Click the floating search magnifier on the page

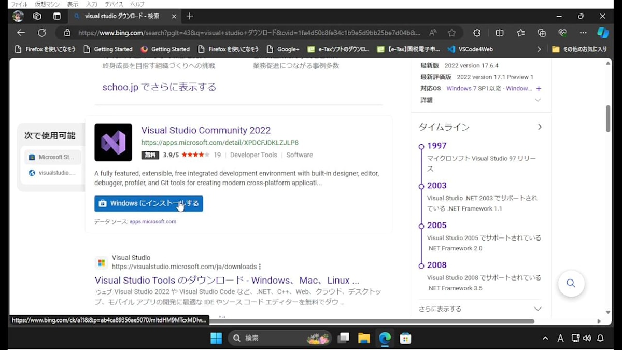point(571,284)
